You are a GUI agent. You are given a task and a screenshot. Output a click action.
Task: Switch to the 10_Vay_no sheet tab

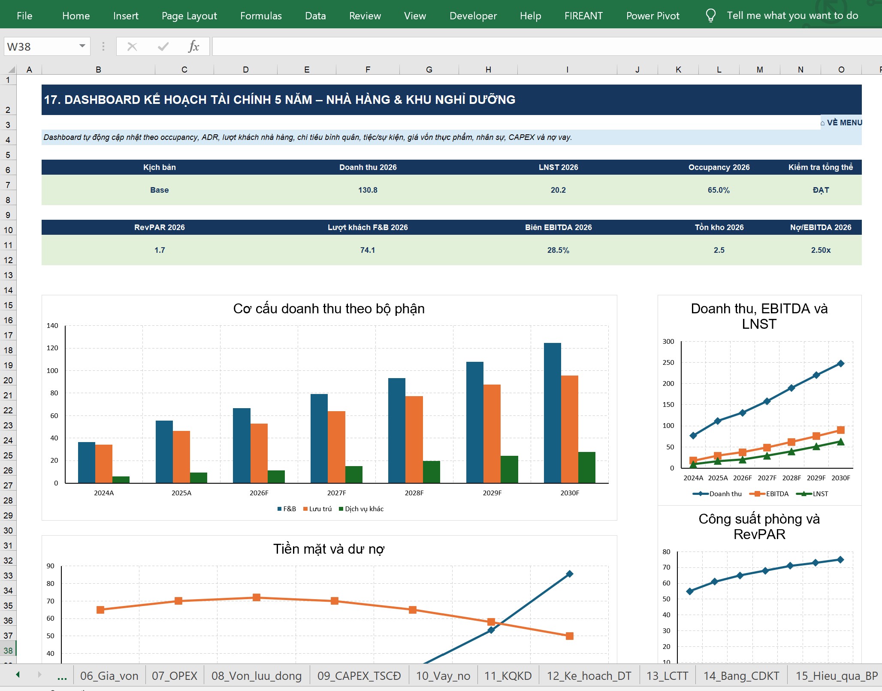pos(443,676)
